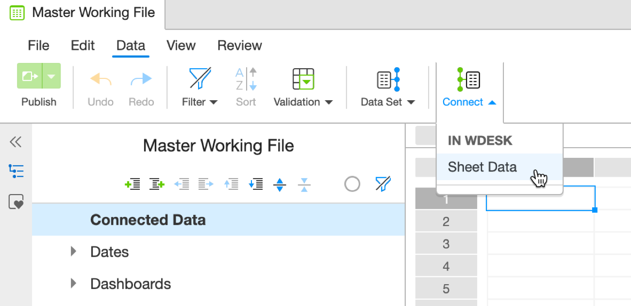The height and width of the screenshot is (306, 631).
Task: Click the Master Working File panel title
Action: (218, 146)
